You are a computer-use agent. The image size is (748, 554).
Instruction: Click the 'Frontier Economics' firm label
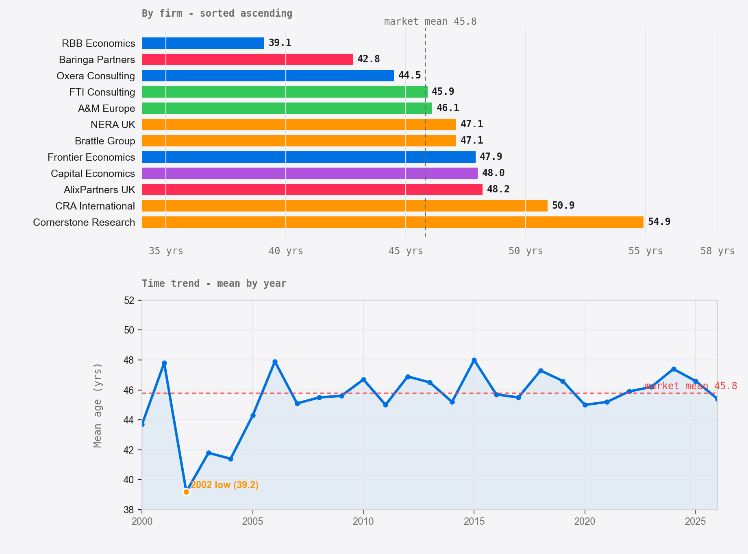[x=91, y=157]
